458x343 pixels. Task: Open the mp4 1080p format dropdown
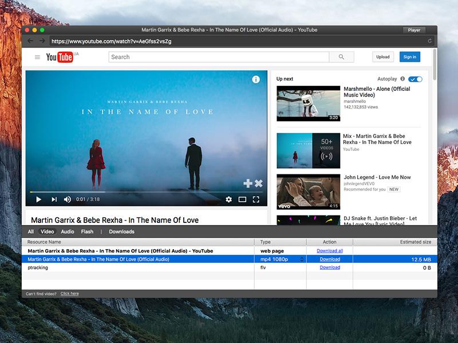tap(302, 259)
